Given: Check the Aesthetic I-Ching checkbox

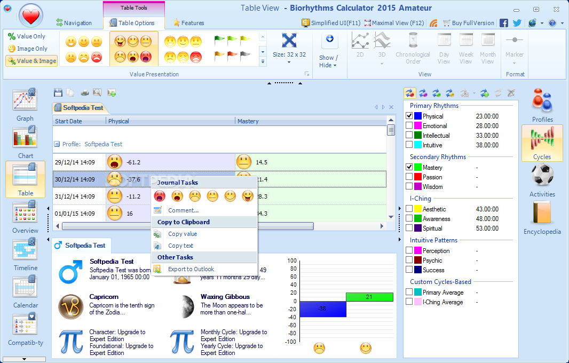Looking at the screenshot, I should pos(409,209).
